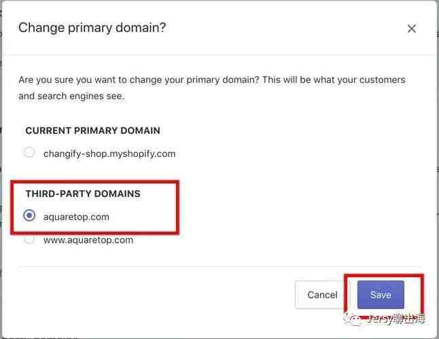
Task: Click the divider line above Cancel and Save
Action: point(219,267)
